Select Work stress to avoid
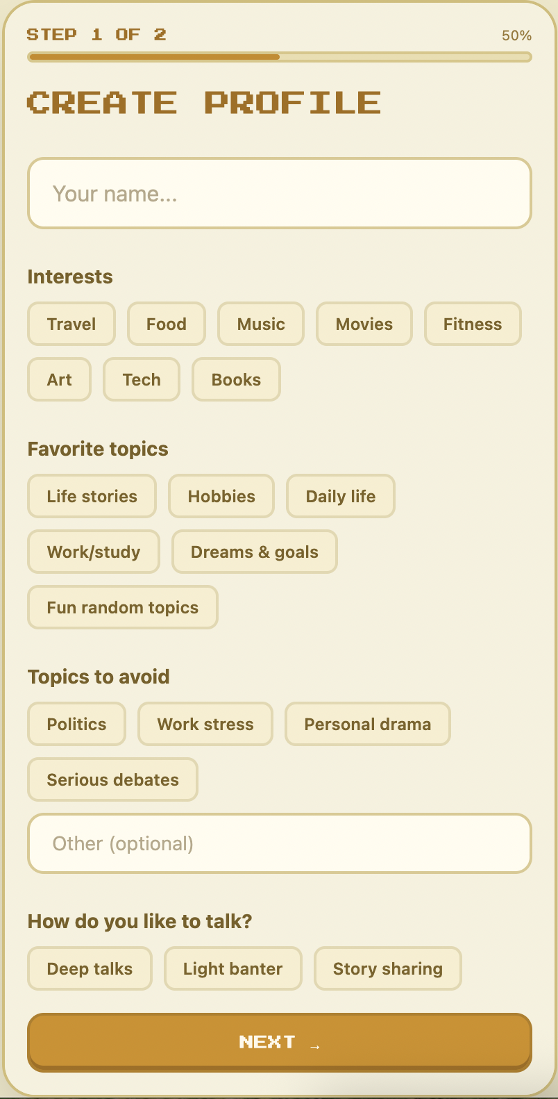The image size is (558, 1099). click(205, 724)
